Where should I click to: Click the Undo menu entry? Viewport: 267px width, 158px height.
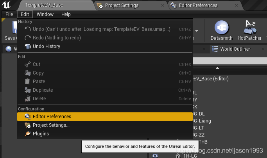pyautogui.click(x=105, y=29)
